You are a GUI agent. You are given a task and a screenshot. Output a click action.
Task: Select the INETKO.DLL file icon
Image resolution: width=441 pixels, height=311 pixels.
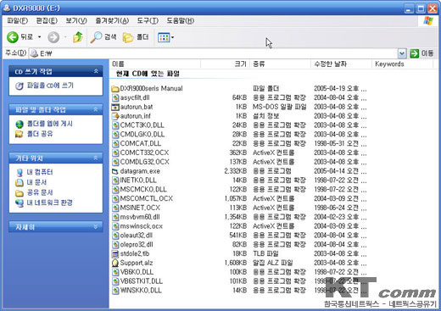click(x=115, y=180)
